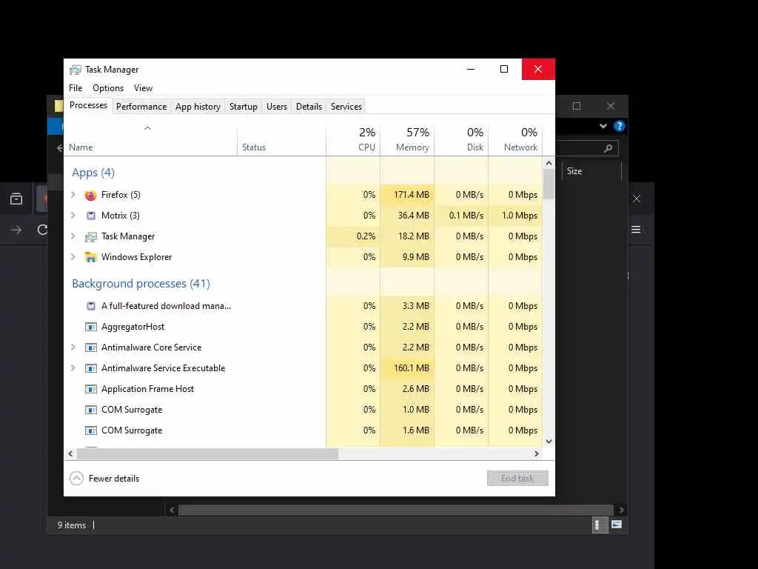
Task: Click the 9 items status text in Explorer
Action: coord(72,525)
